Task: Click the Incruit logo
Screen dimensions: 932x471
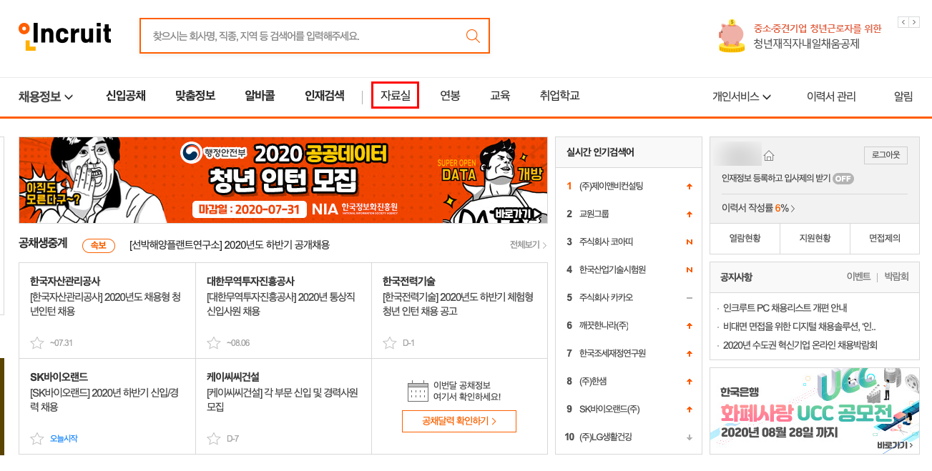Action: [x=65, y=35]
